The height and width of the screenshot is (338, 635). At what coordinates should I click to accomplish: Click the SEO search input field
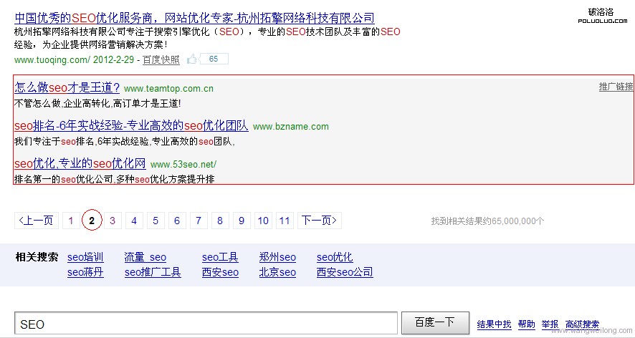205,324
